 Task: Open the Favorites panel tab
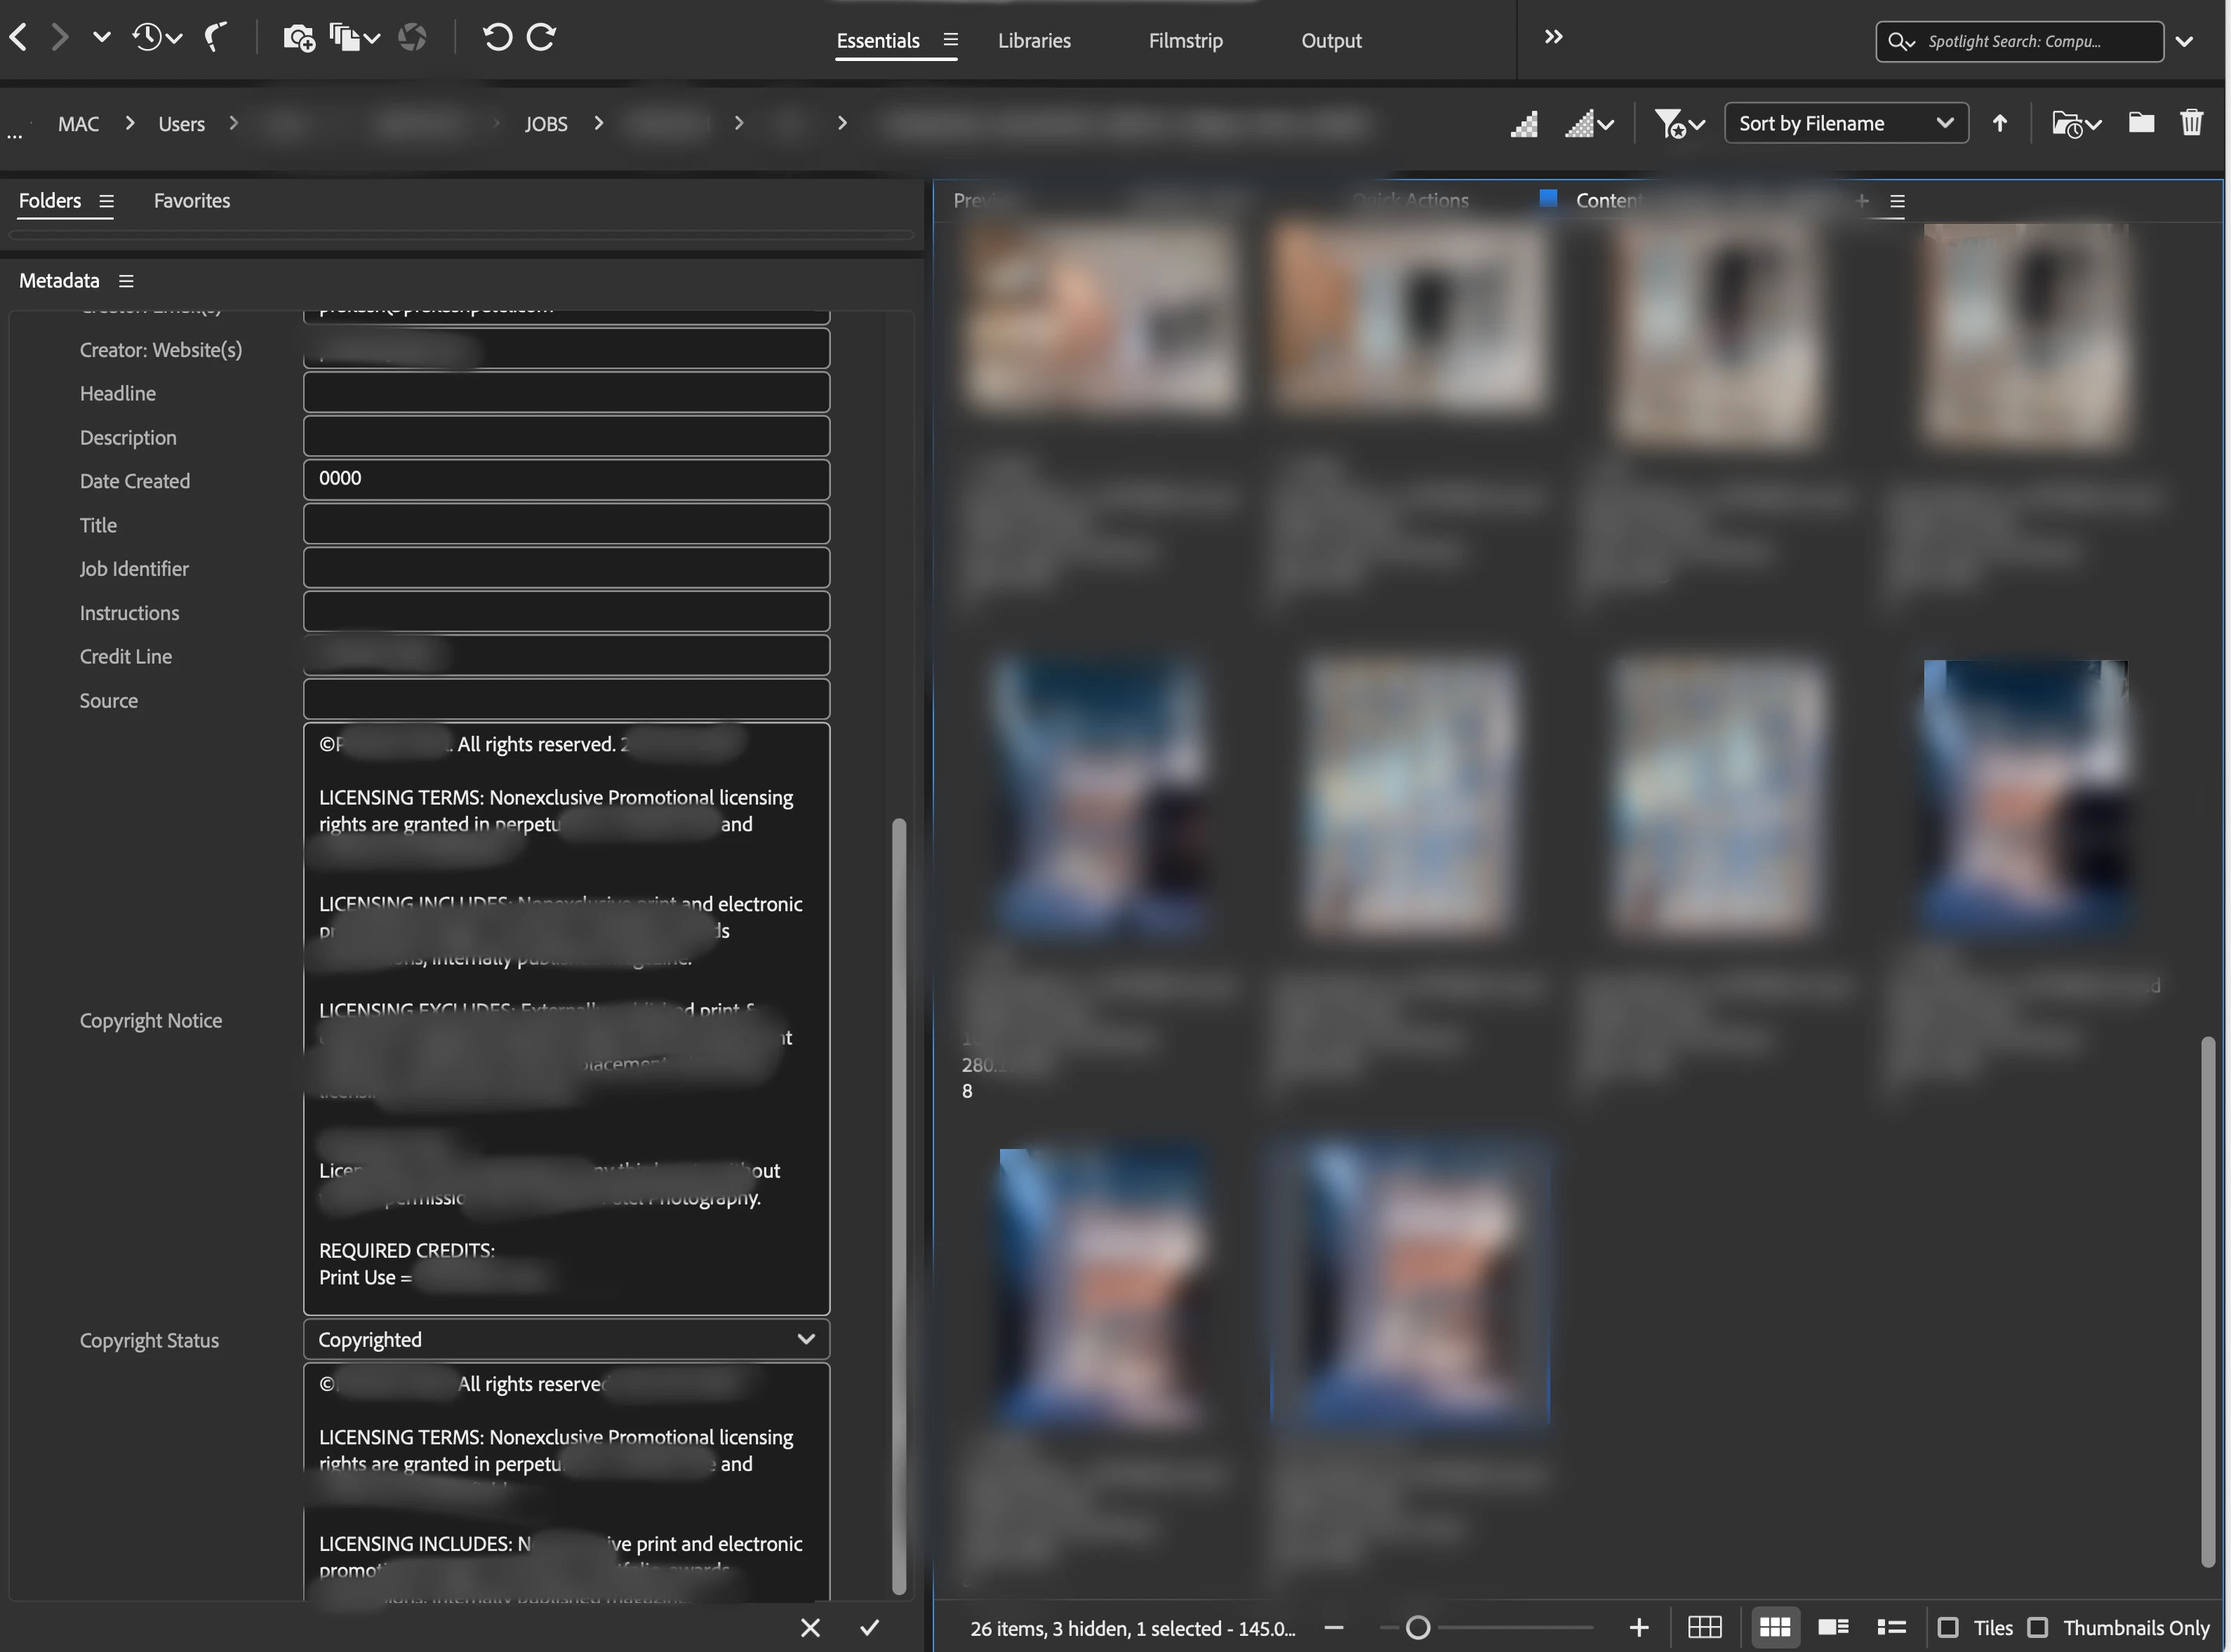[x=192, y=201]
